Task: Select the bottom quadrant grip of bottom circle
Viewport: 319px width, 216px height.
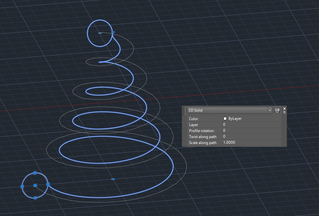Action: 35,198
